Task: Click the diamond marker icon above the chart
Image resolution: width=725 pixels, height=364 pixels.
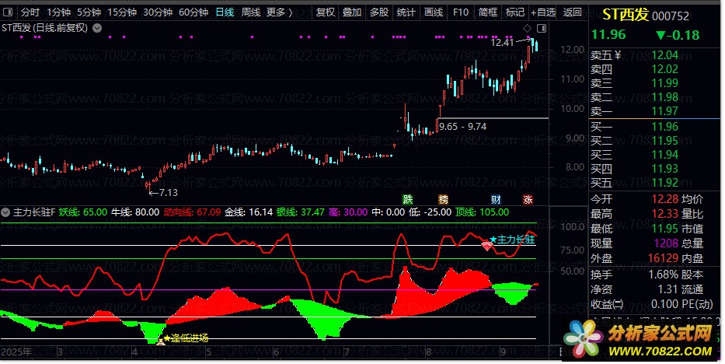Action: tap(527, 29)
